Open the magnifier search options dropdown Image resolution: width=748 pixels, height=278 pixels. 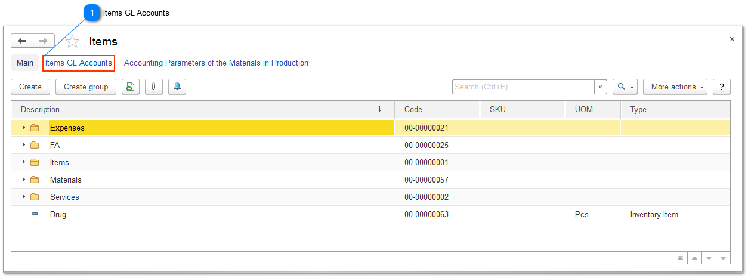(625, 87)
